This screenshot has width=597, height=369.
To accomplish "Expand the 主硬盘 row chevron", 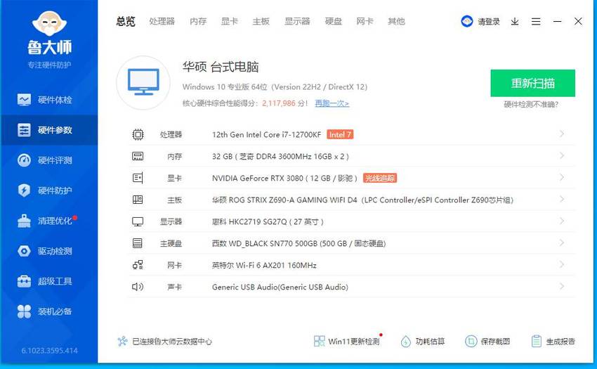I will pos(562,242).
